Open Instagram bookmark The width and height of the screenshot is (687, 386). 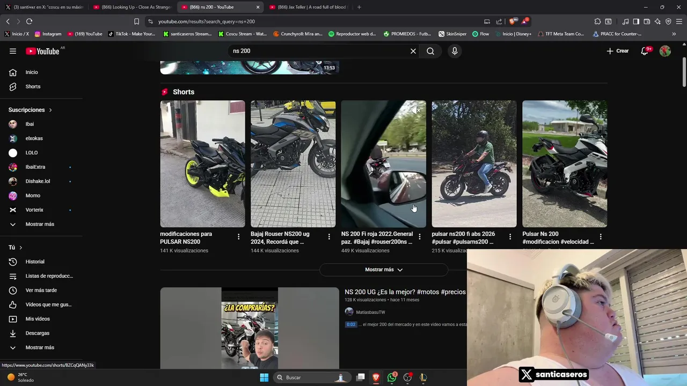click(48, 34)
